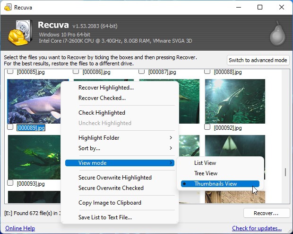This screenshot has height=234, width=293.
Task: Maximize the Recuva window
Action: [260, 7]
